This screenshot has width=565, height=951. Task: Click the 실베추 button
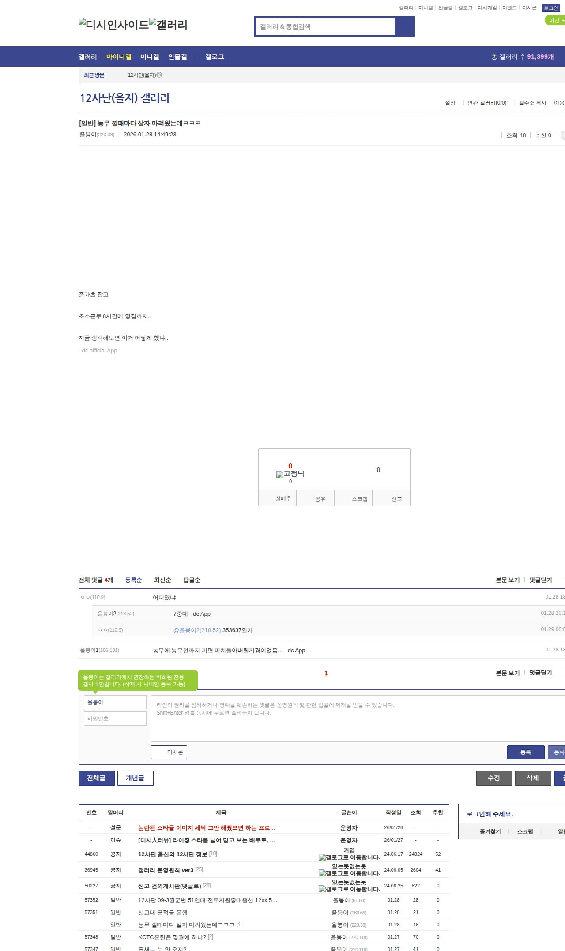coord(278,498)
